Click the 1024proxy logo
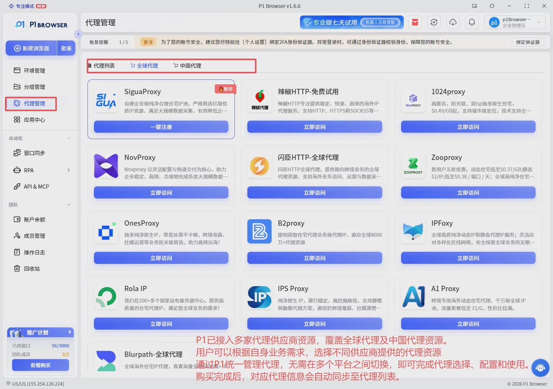 pyautogui.click(x=413, y=100)
